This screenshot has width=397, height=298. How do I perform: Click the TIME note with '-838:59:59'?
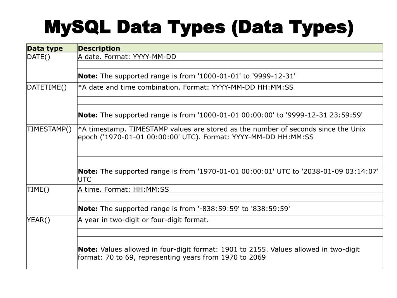click(184, 208)
